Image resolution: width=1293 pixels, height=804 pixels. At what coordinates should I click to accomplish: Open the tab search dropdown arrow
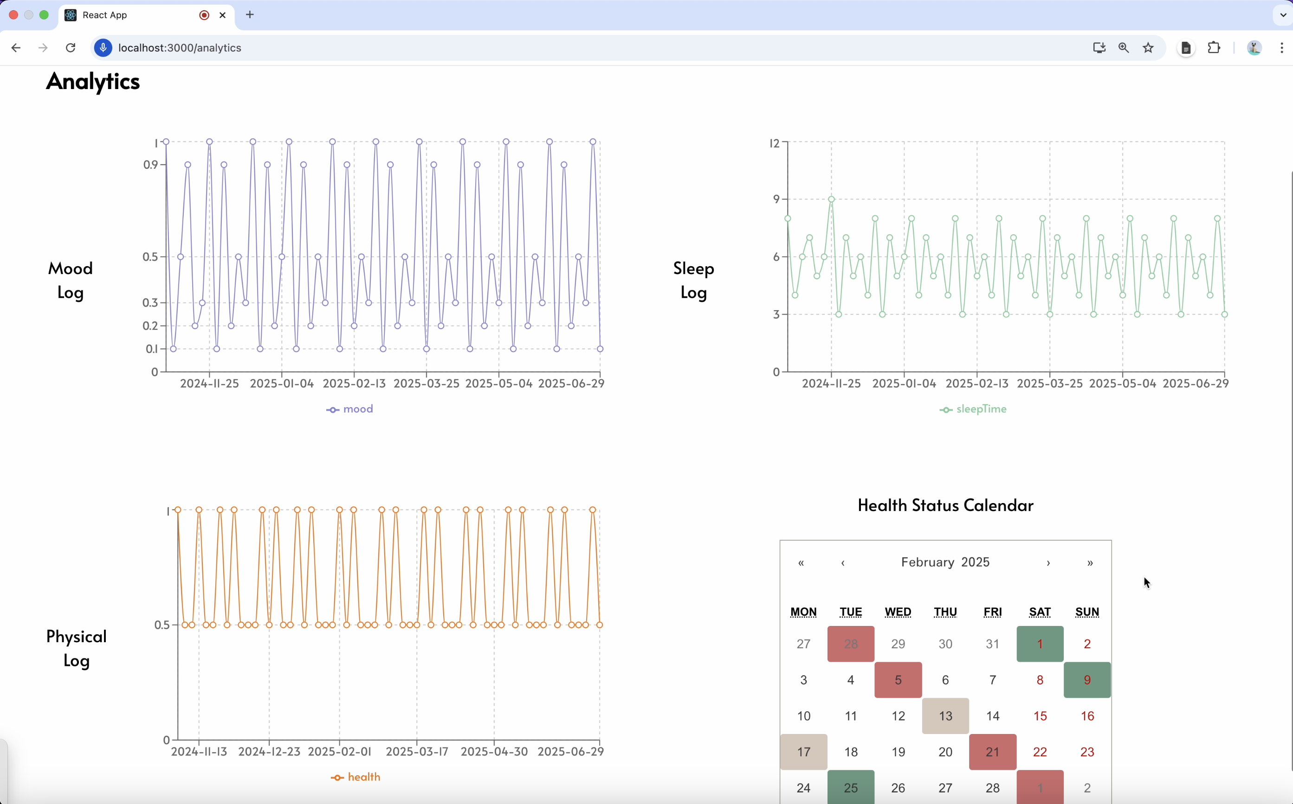click(1282, 15)
